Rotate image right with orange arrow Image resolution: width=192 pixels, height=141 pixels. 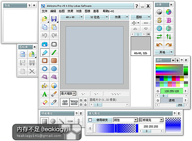click(x=169, y=45)
